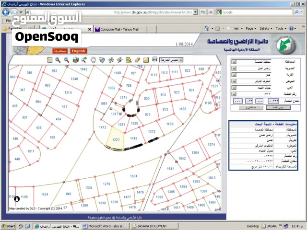The height and width of the screenshot is (230, 307).
Task: Open a new blank browser tab
Action: click(152, 29)
